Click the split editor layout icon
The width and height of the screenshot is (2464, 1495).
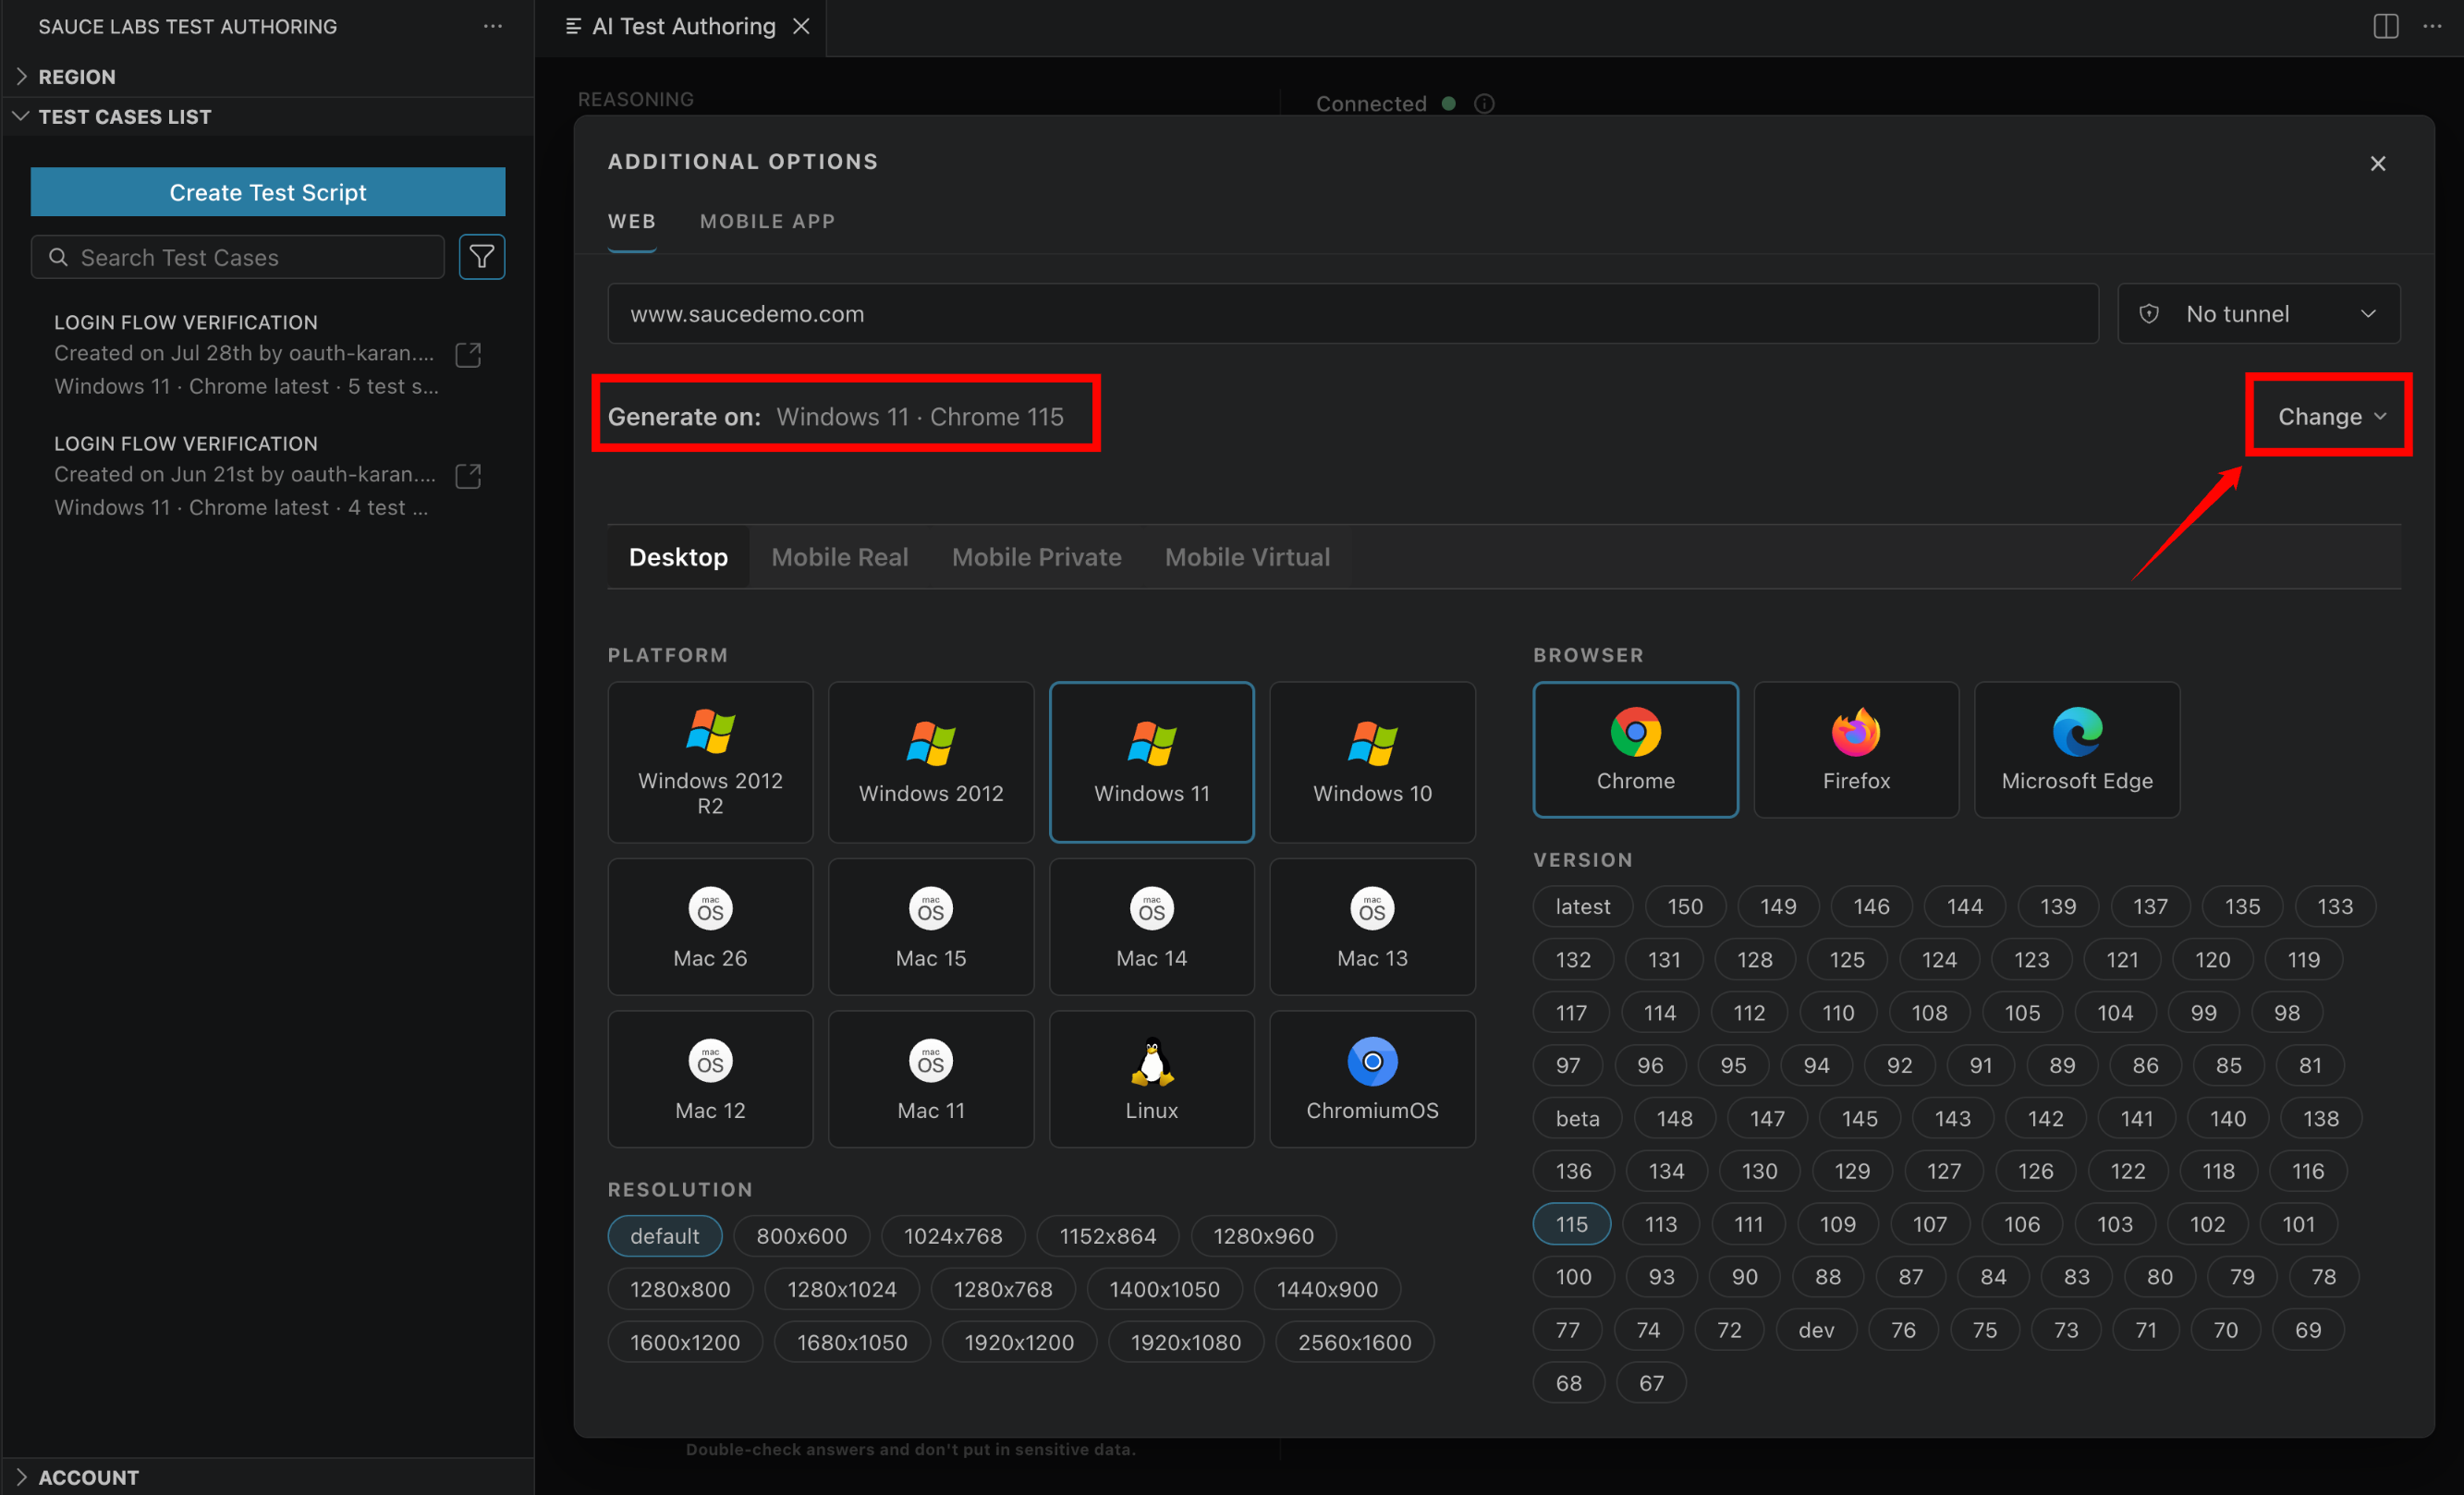click(x=2385, y=26)
